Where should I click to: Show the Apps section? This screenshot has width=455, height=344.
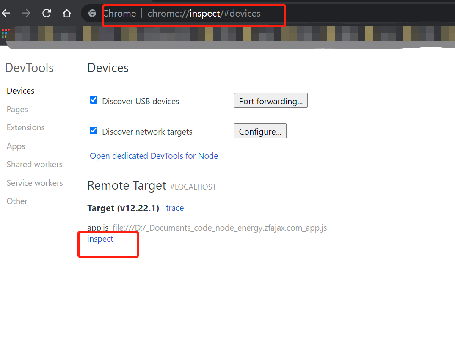[x=16, y=146]
